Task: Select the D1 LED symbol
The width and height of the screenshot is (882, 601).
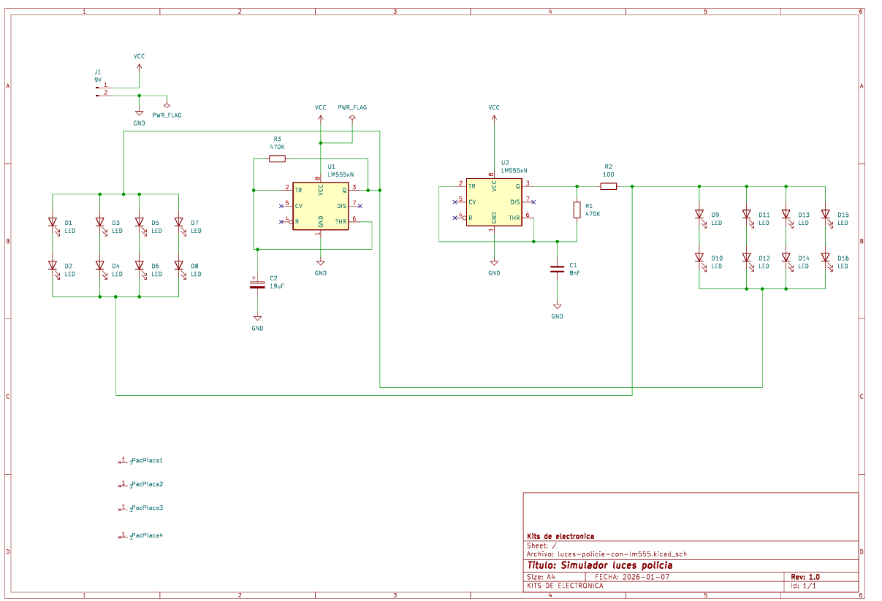Action: tap(53, 222)
